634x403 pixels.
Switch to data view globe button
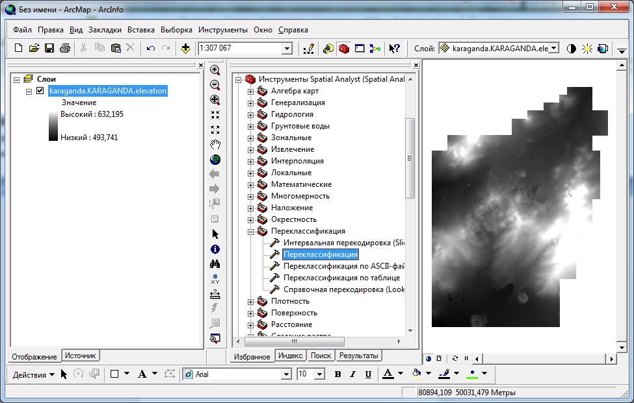click(429, 358)
